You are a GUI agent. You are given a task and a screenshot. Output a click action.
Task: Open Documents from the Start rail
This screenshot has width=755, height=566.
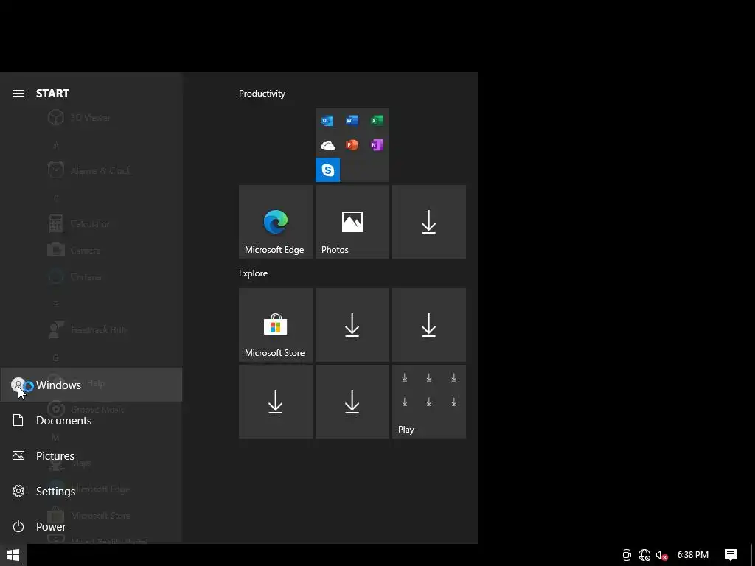pos(91,420)
